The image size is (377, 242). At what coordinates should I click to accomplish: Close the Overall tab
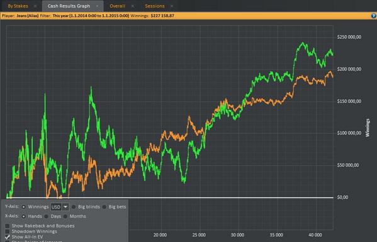pyautogui.click(x=132, y=6)
